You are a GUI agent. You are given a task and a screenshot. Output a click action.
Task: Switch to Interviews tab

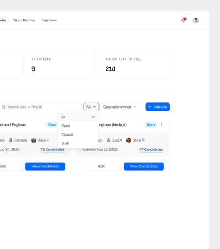pyautogui.click(x=49, y=20)
